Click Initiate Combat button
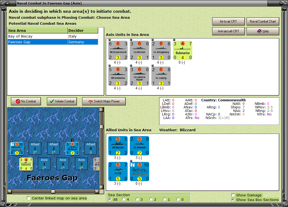288x207 pixels. click(62, 101)
